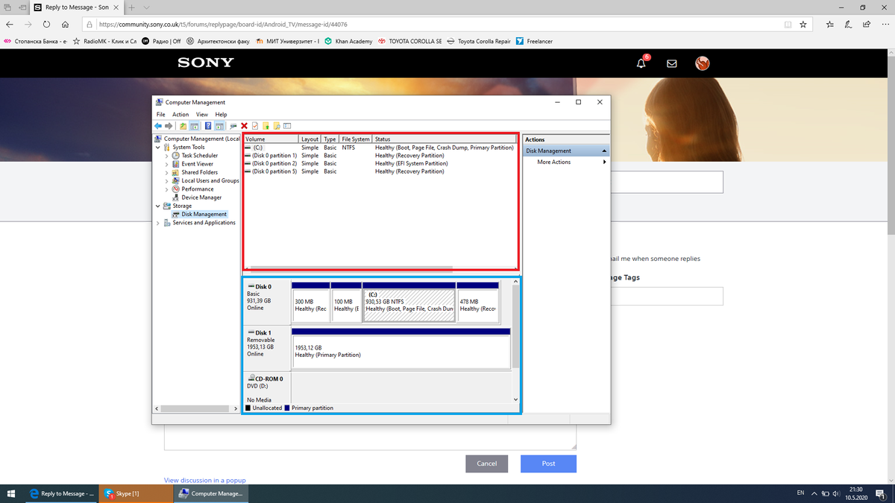Open the Action menu
The width and height of the screenshot is (895, 503).
pos(180,115)
